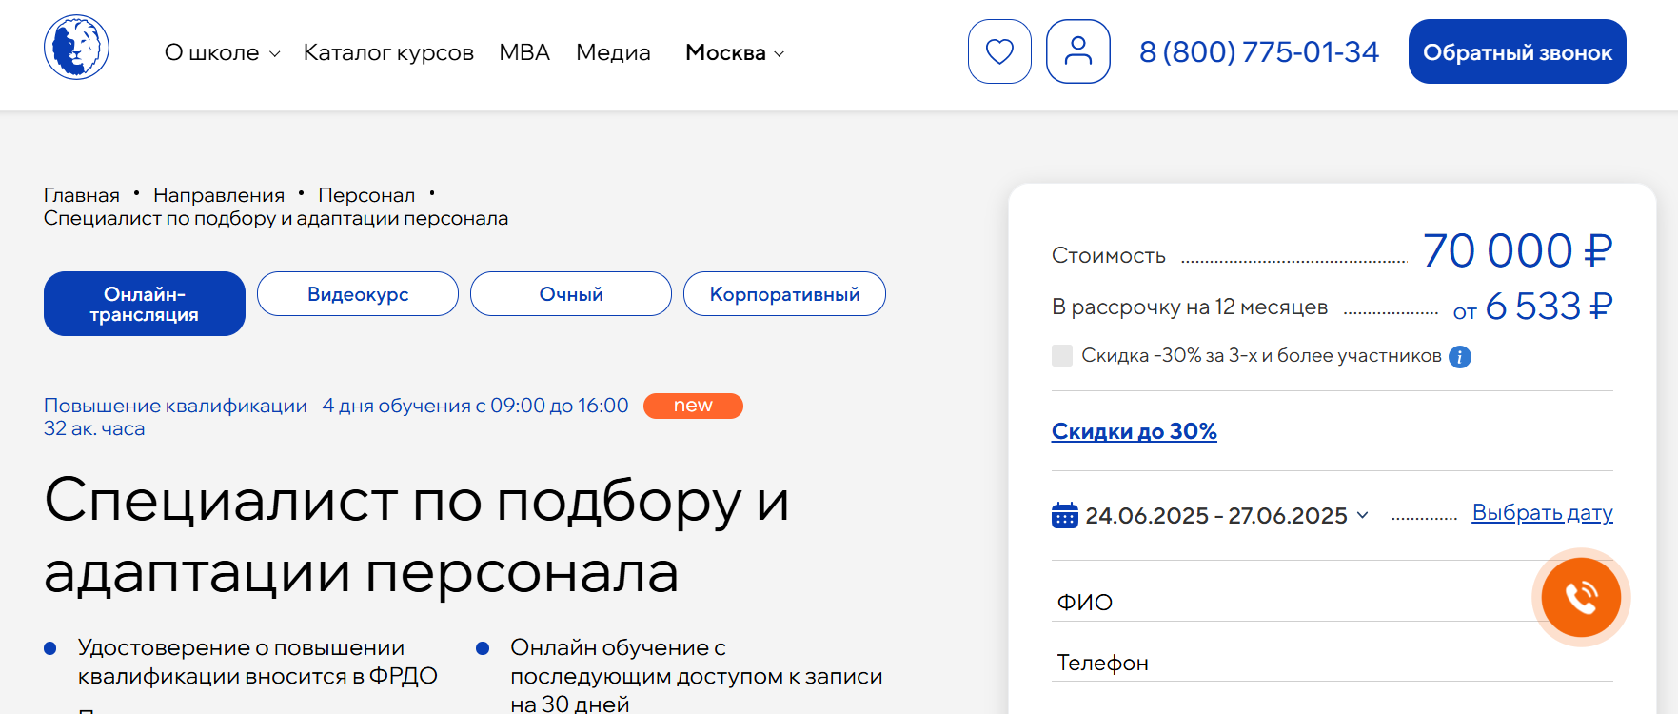
Task: Follow the 'Скидки до 30%' link
Action: pyautogui.click(x=1134, y=431)
